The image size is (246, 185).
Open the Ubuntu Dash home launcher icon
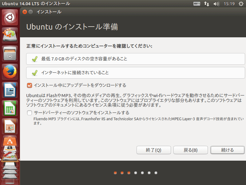[10, 17]
